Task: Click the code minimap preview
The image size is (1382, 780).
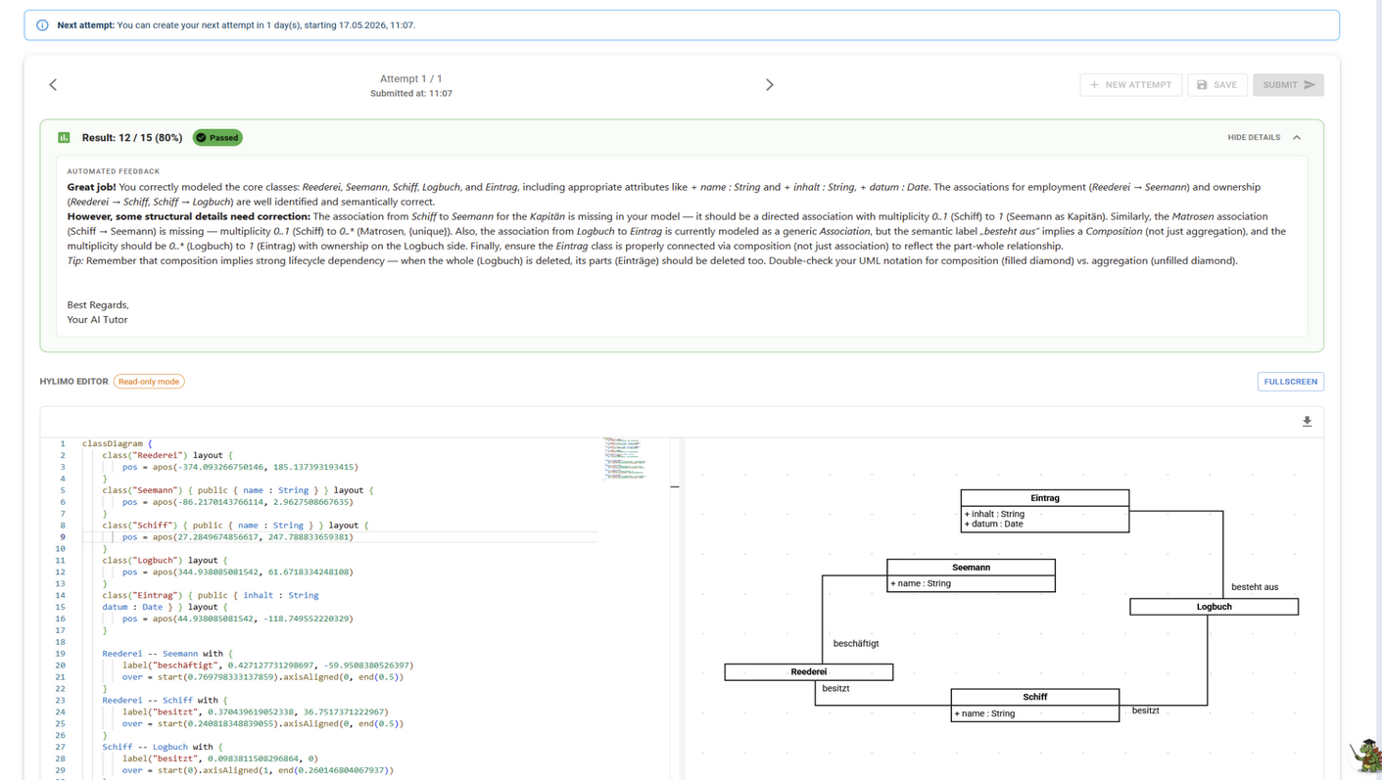Action: [x=624, y=459]
